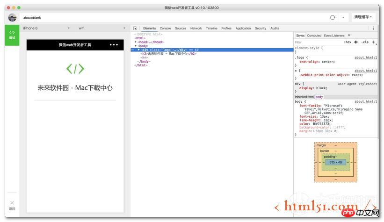Open the 清理缓存 clear cache dropdown
Image resolution: width=384 pixels, height=222 pixels.
coord(364,17)
